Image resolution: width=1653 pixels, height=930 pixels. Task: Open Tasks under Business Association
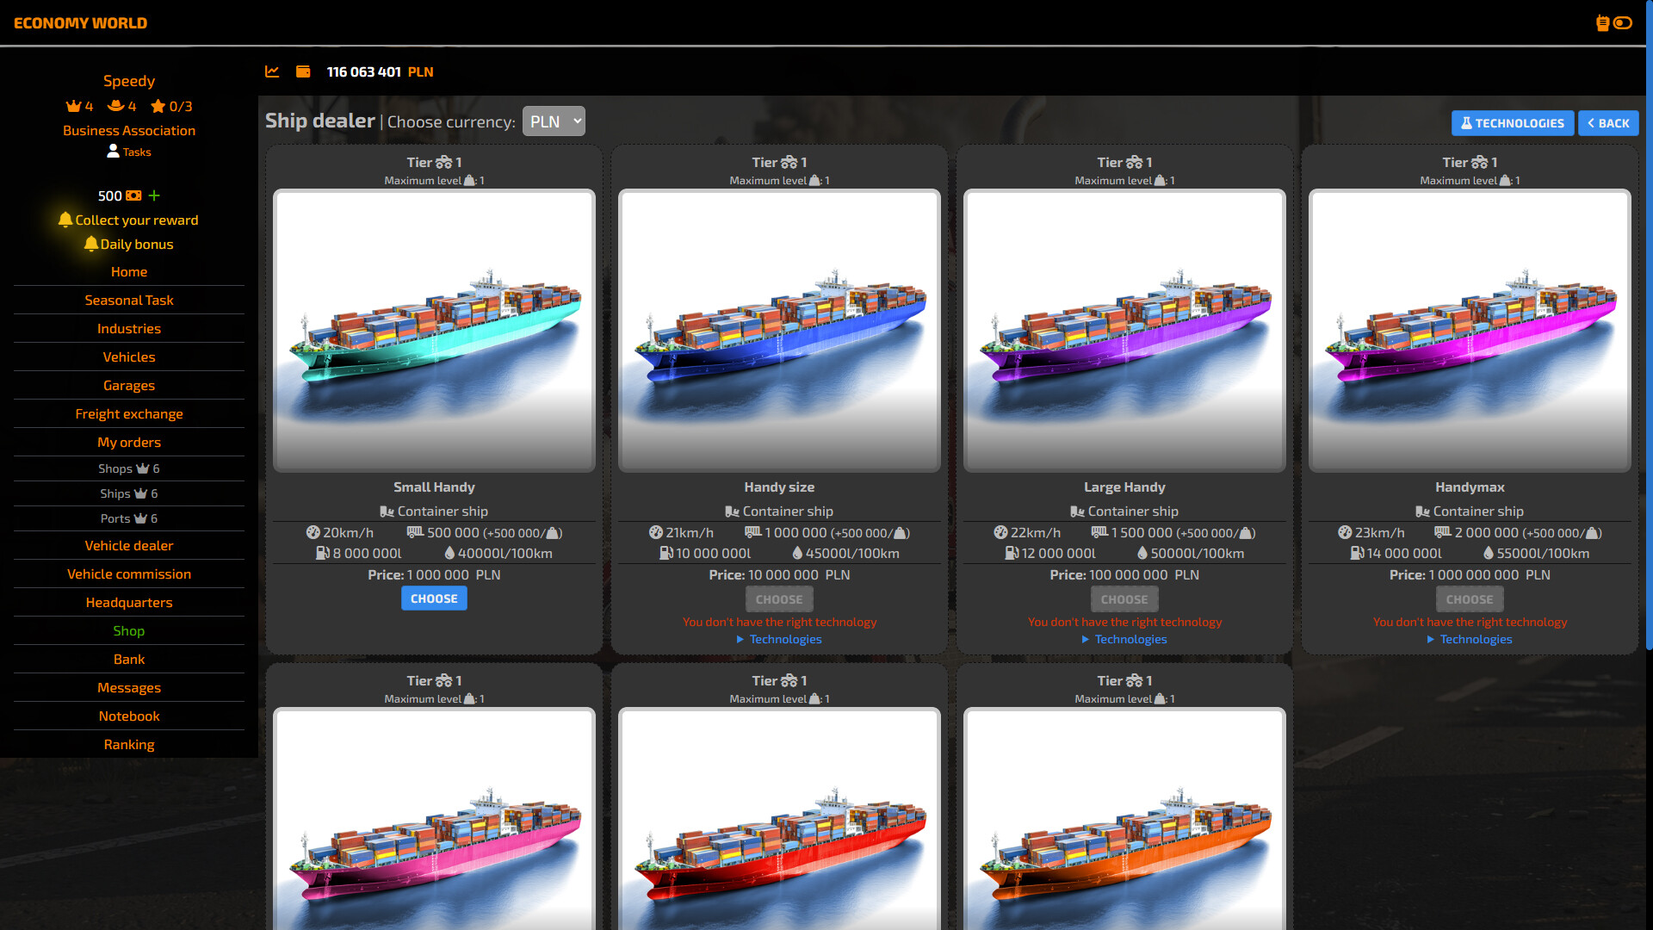(129, 152)
